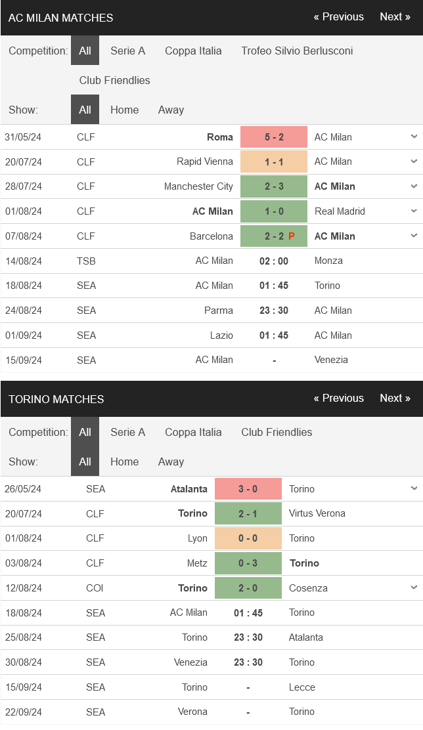Screen dimensions: 423x730
Task: Select Serie A filter for AC Milan matches
Action: (127, 51)
